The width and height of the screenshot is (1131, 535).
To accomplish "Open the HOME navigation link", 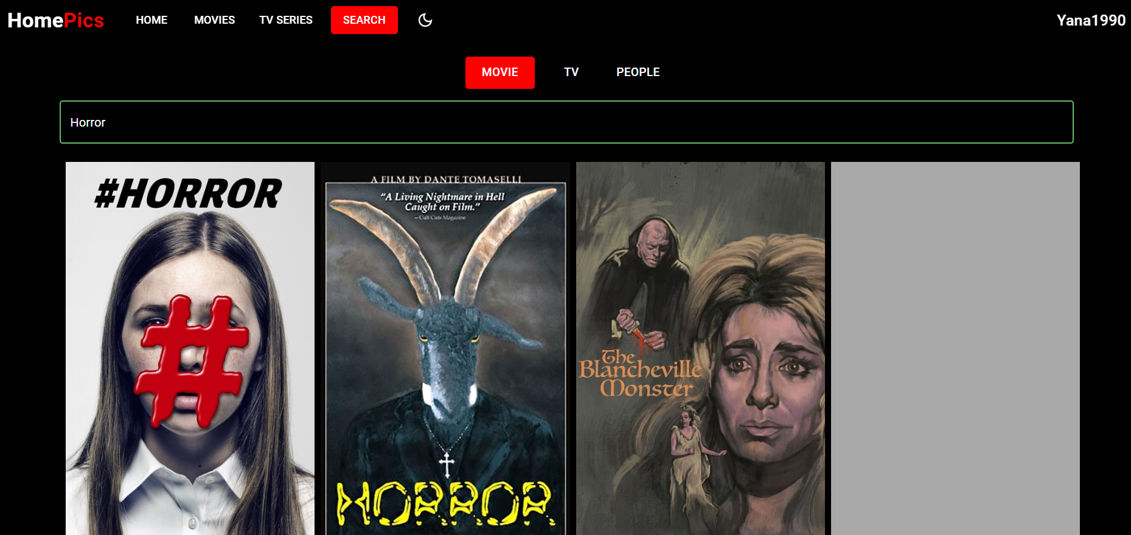I will 151,20.
